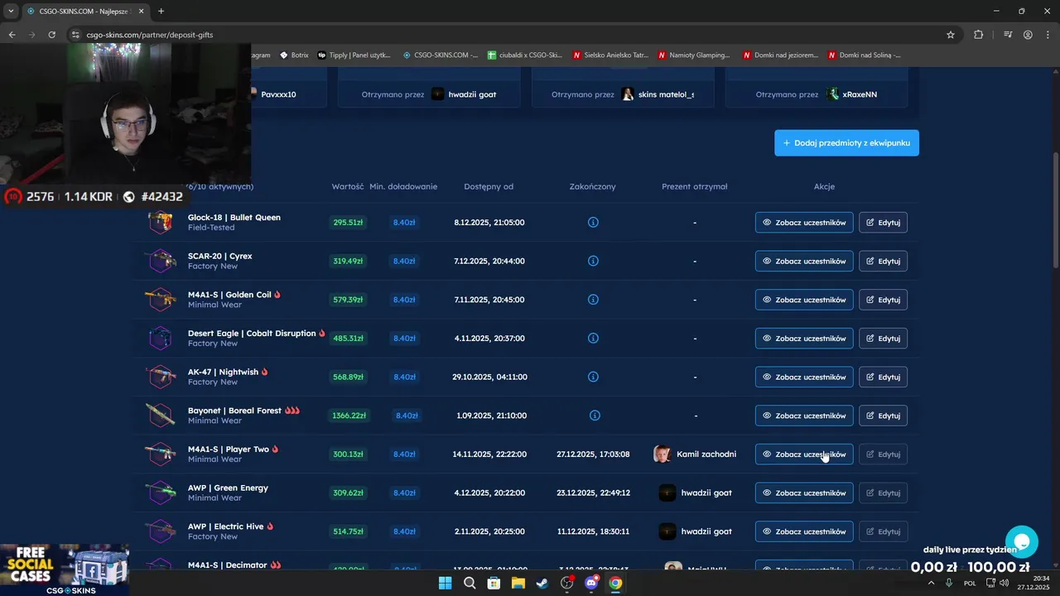Expand the Chrome tab search dropdown
The image size is (1060, 596).
click(11, 11)
